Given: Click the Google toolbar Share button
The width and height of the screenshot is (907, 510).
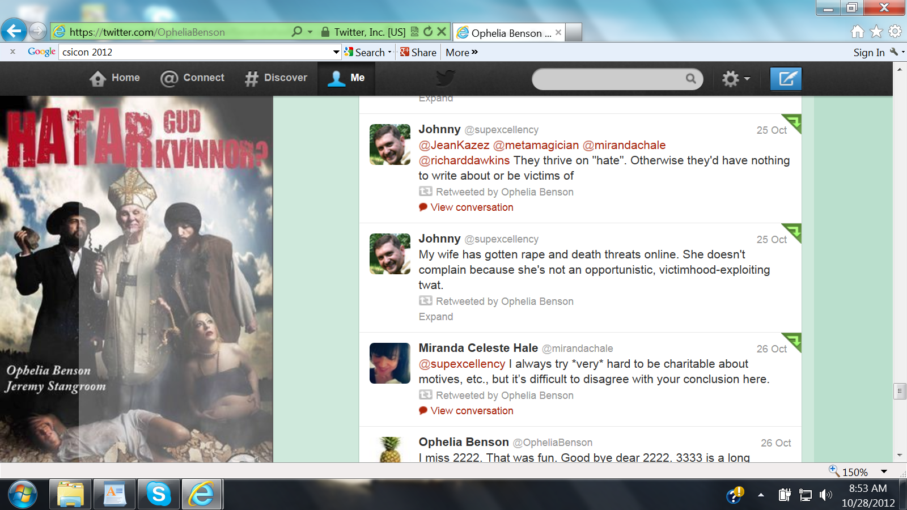Looking at the screenshot, I should pyautogui.click(x=418, y=52).
